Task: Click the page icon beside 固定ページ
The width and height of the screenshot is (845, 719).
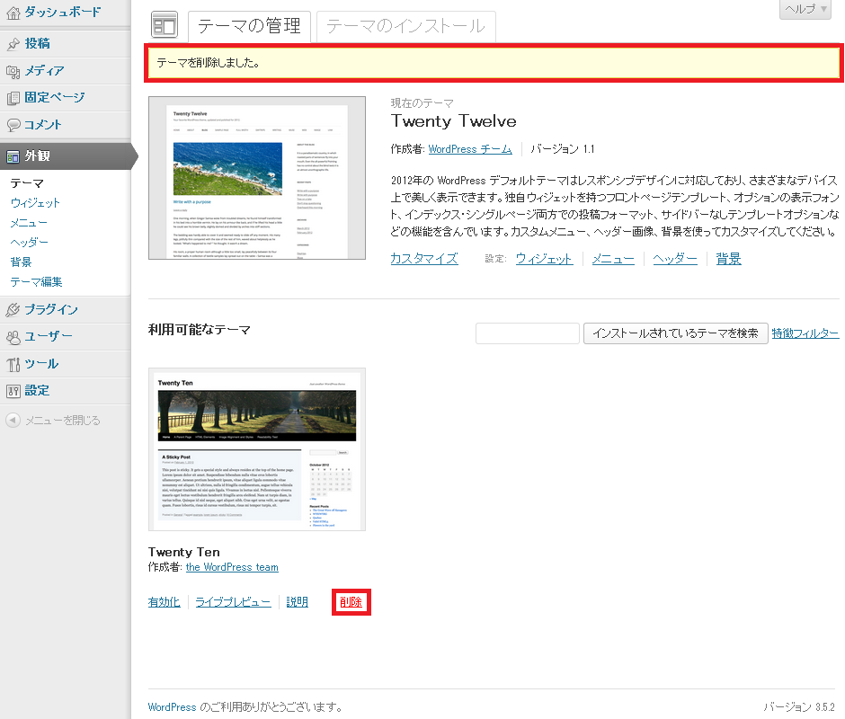Action: tap(13, 97)
